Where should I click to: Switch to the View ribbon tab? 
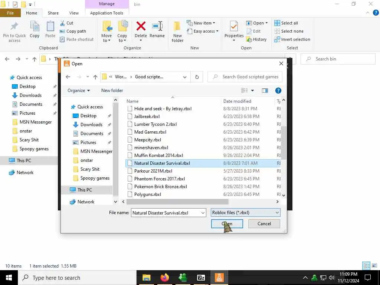click(74, 13)
